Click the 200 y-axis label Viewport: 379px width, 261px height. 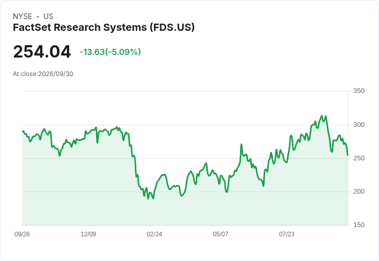(x=359, y=192)
